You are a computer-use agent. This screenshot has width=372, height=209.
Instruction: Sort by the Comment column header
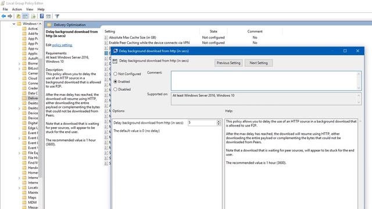[x=255, y=31]
